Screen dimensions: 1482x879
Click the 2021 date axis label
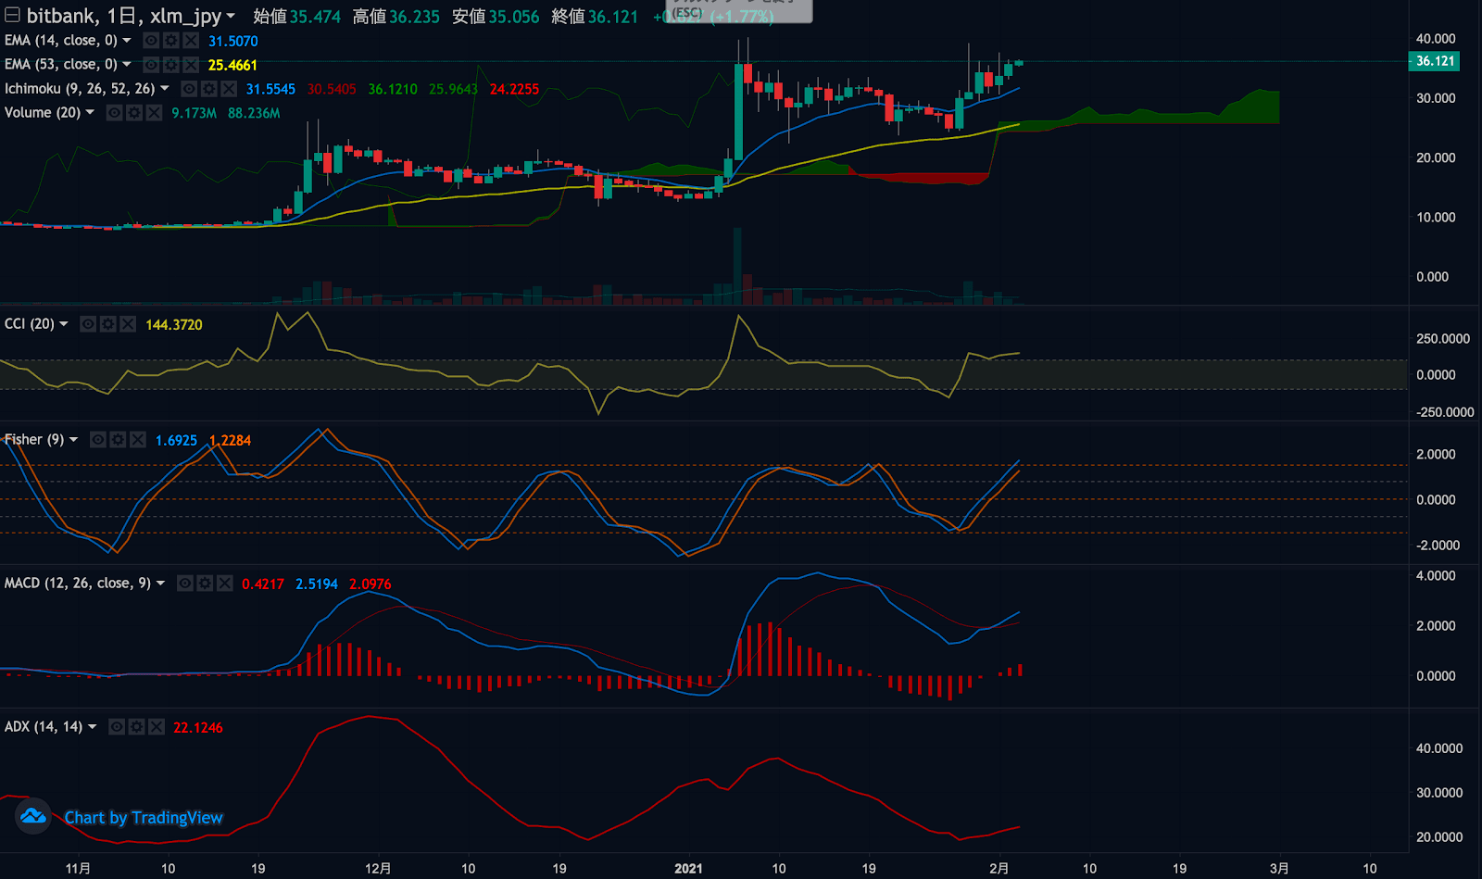click(688, 868)
